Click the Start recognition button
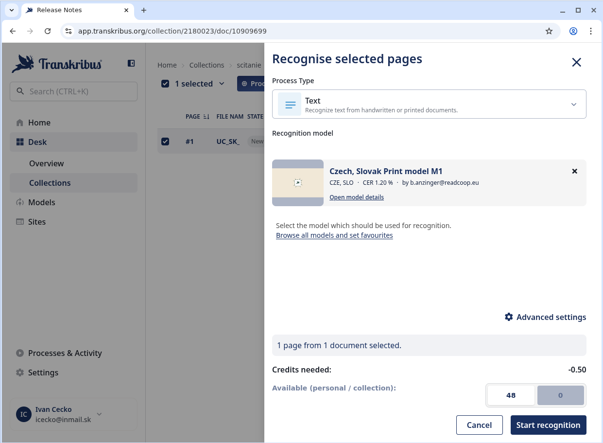 tap(548, 425)
